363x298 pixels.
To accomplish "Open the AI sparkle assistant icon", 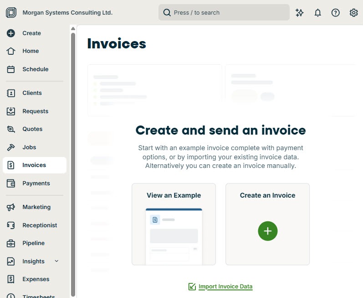I will coord(299,12).
